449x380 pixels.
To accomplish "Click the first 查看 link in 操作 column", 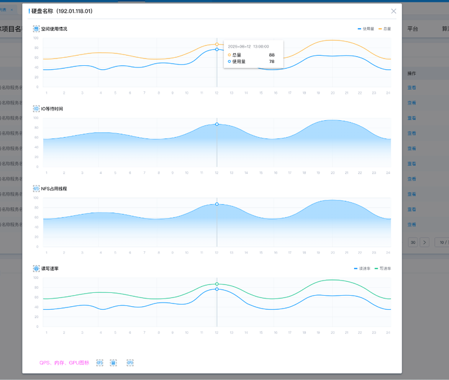I will coord(412,88).
